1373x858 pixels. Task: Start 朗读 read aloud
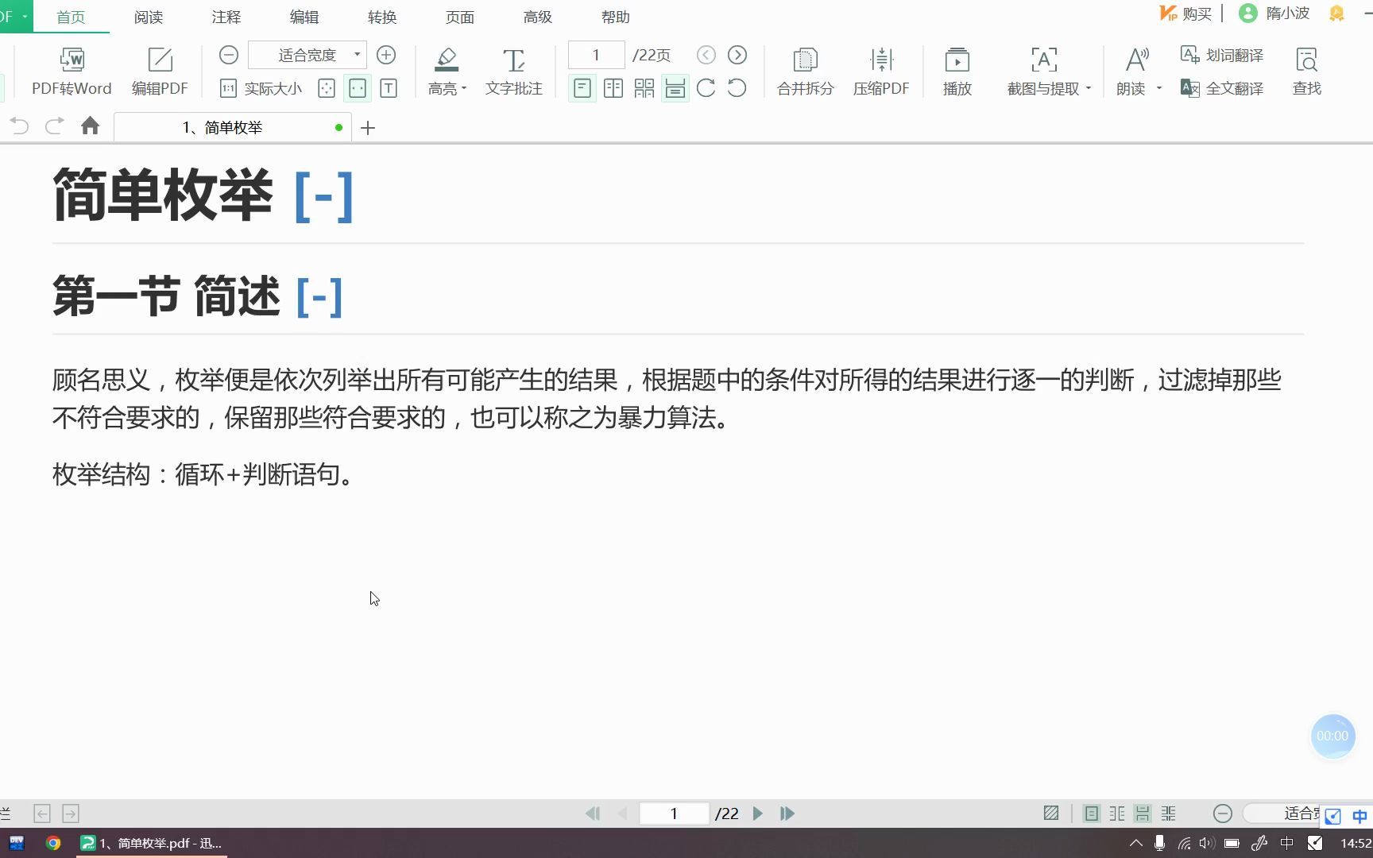pyautogui.click(x=1131, y=71)
